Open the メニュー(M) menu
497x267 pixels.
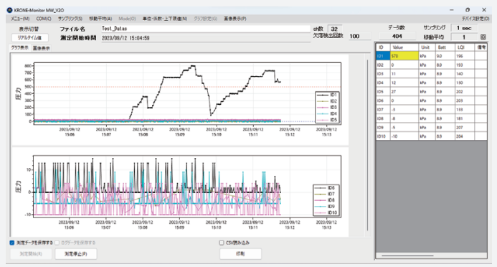pos(20,19)
